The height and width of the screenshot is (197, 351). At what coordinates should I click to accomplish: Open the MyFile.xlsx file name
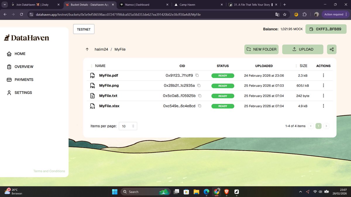(x=109, y=106)
